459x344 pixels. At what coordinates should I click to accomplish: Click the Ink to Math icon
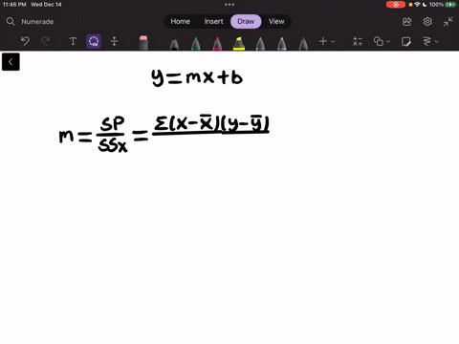(x=358, y=41)
